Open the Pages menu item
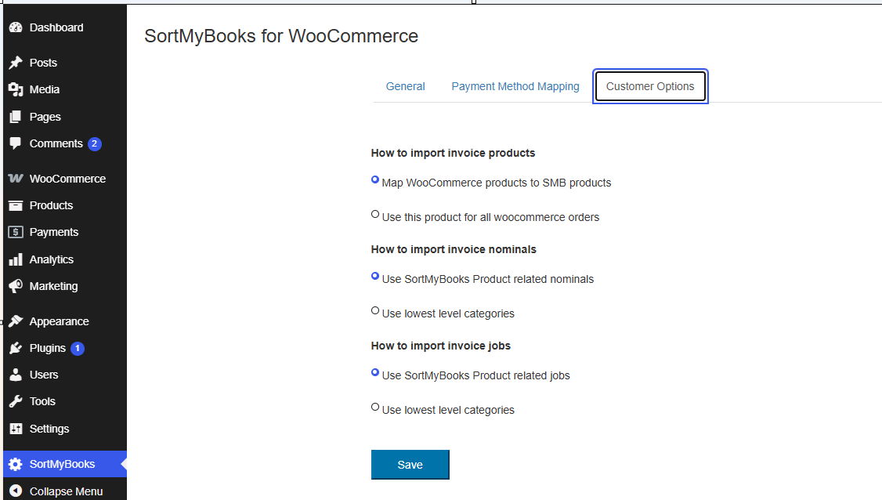882x500 pixels. tap(45, 117)
